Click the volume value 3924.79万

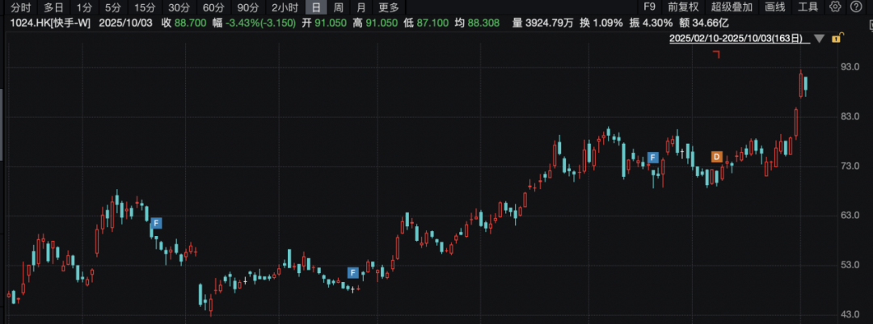tap(551, 23)
